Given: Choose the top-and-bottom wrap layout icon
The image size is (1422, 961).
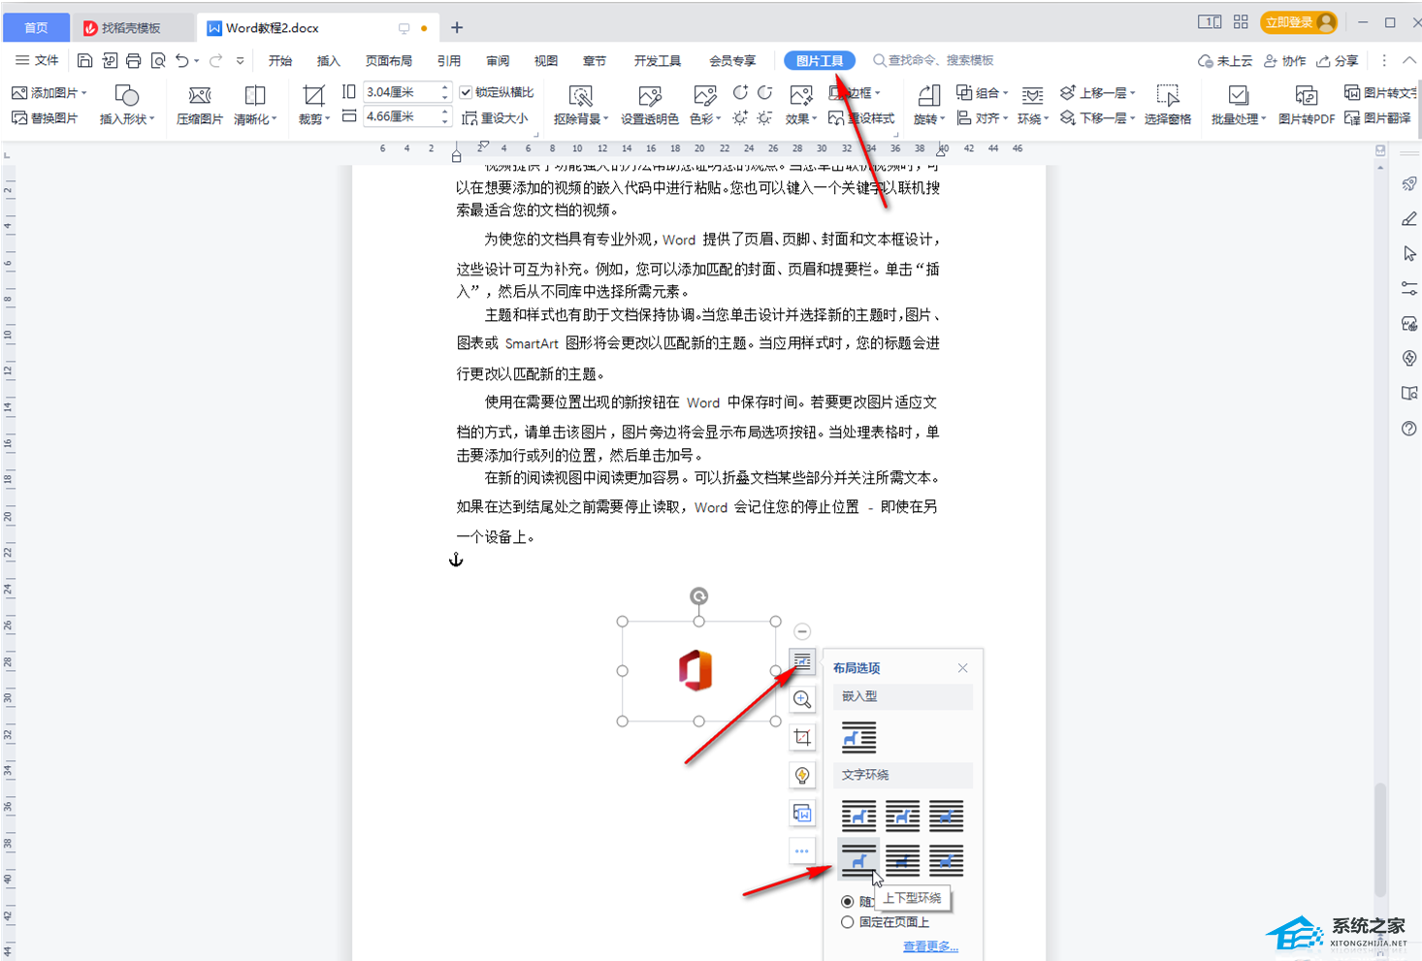Looking at the screenshot, I should [x=858, y=860].
